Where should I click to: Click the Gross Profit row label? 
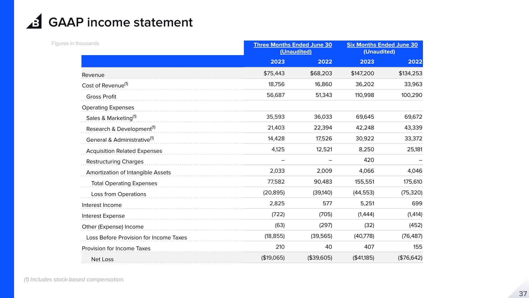click(x=101, y=97)
